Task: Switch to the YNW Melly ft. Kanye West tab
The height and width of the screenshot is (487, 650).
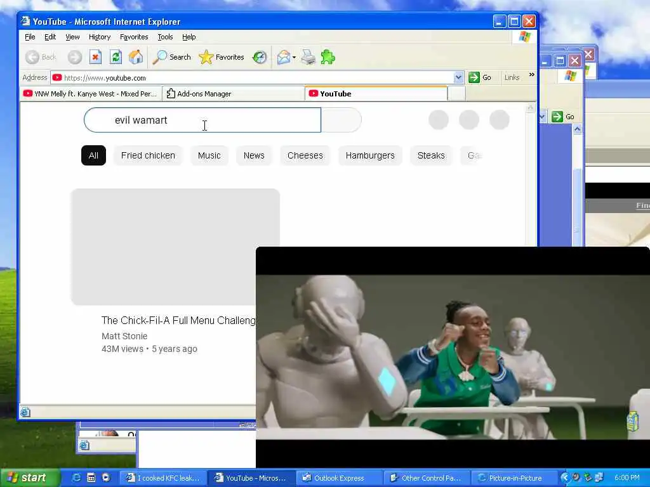Action: [x=90, y=94]
